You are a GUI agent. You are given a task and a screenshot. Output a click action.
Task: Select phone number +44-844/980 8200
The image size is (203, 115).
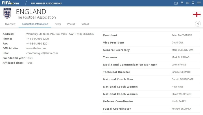pyautogui.click(x=38, y=39)
